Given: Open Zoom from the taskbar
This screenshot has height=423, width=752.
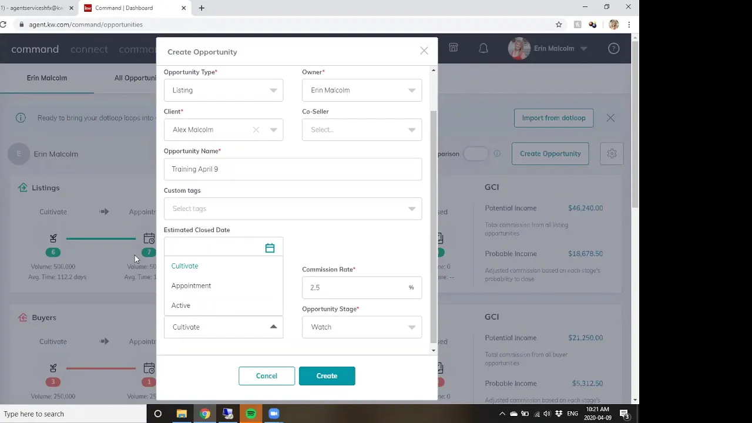Looking at the screenshot, I should point(274,414).
